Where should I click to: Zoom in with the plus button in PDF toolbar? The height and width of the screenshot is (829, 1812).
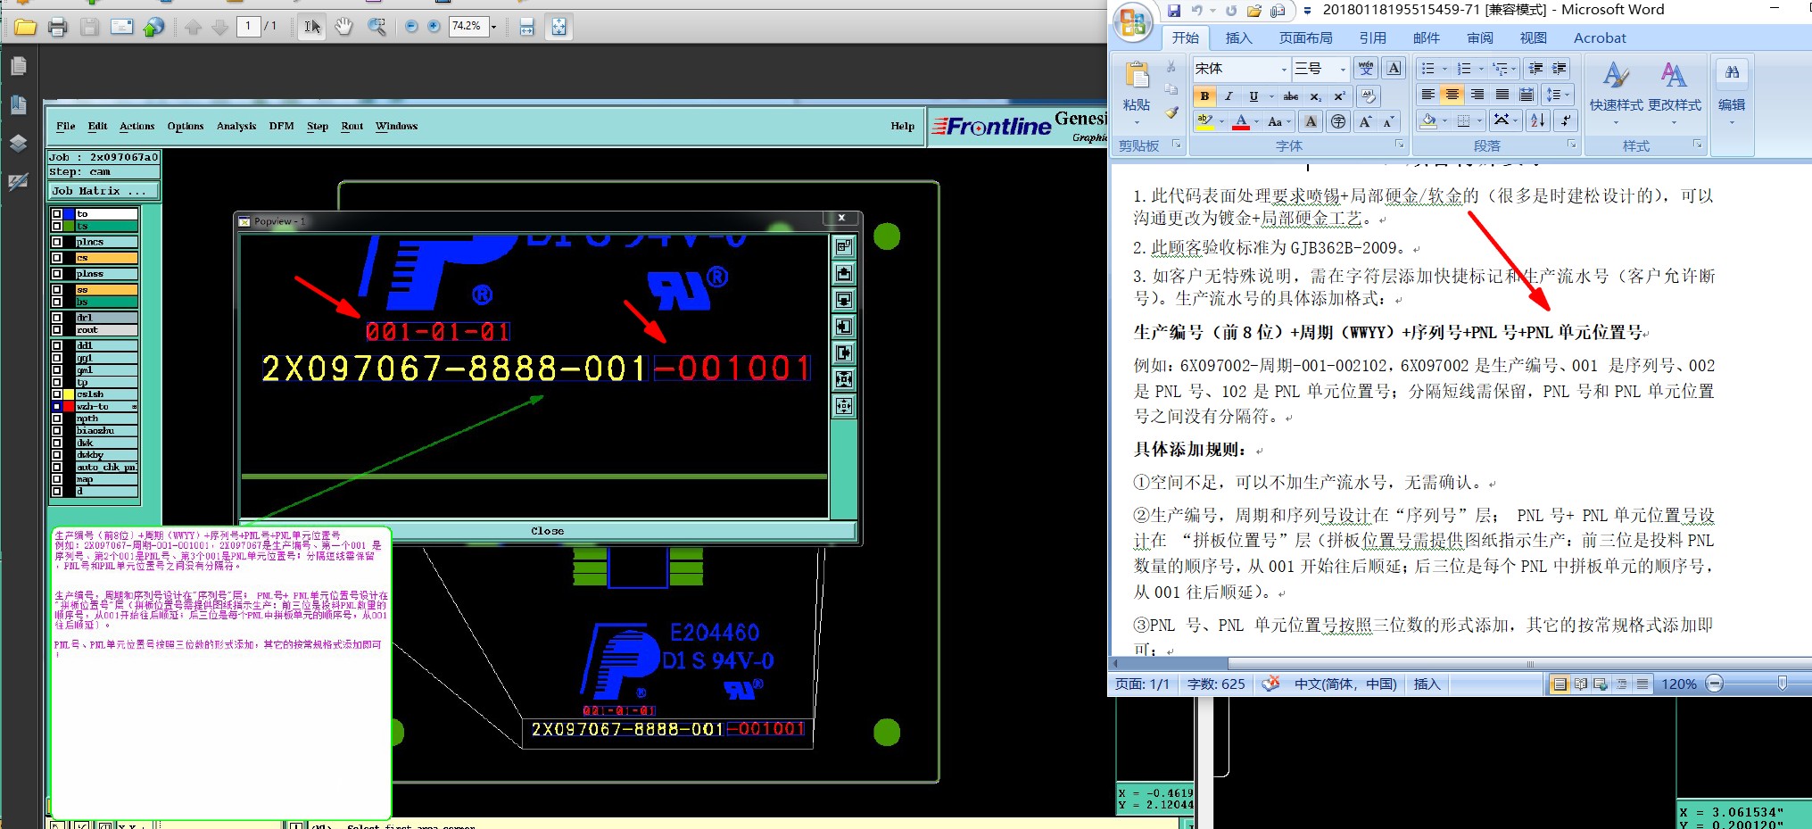point(434,27)
